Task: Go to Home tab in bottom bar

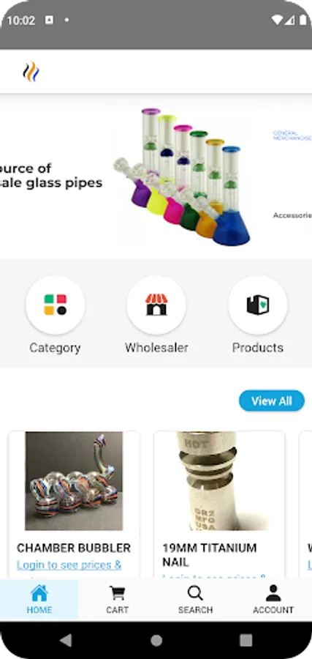Action: (39, 600)
